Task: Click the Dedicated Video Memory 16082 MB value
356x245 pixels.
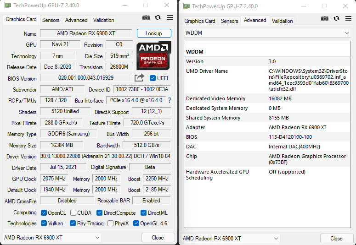Action: [x=280, y=98]
